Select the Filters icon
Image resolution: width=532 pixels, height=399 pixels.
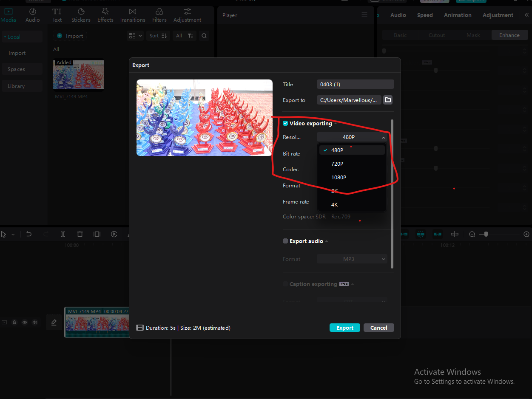[159, 15]
